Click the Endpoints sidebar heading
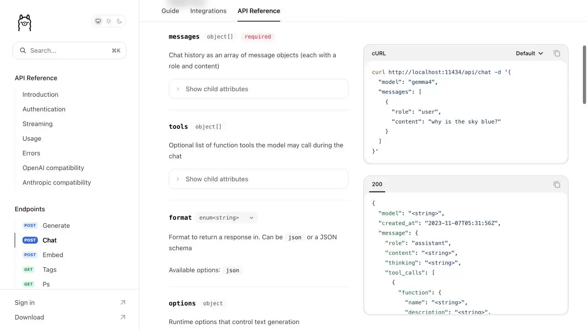The image size is (587, 330). pos(30,209)
